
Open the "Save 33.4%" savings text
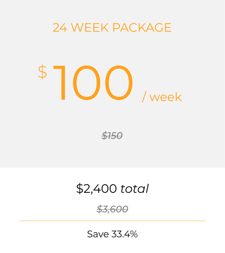112,234
